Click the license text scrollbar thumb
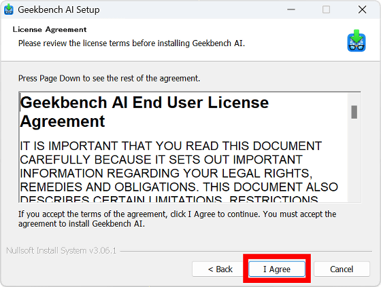The image size is (381, 287). pyautogui.click(x=354, y=112)
